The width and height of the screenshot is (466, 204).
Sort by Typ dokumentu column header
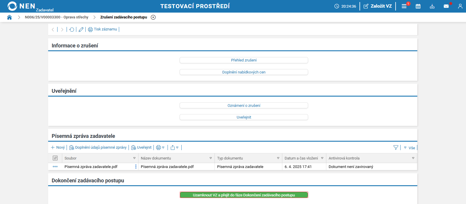pyautogui.click(x=230, y=158)
